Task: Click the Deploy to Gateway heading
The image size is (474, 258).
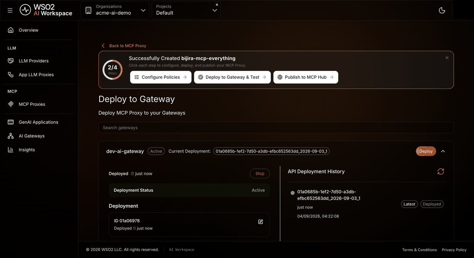Action: [137, 99]
